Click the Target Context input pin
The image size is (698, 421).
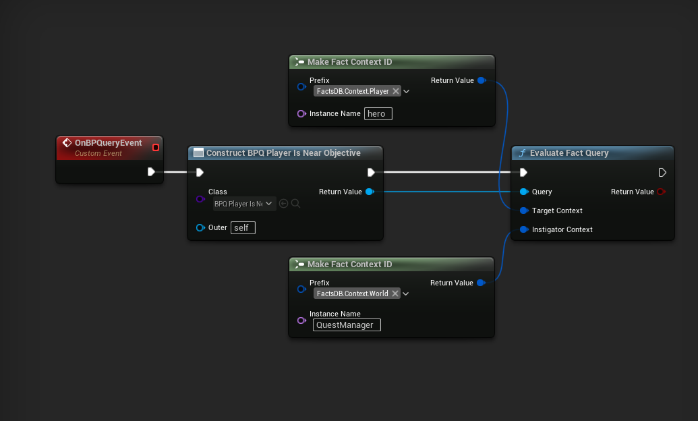click(x=524, y=210)
